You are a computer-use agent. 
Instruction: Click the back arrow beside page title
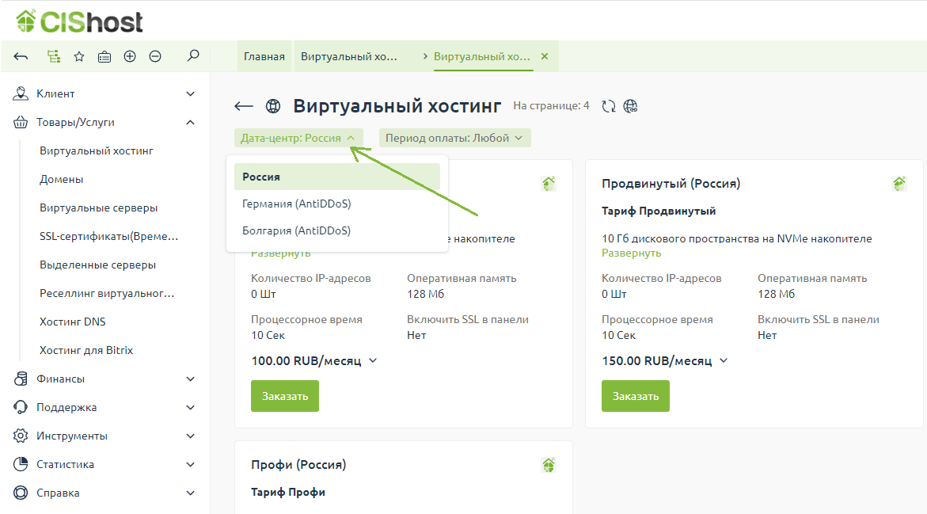tap(244, 106)
